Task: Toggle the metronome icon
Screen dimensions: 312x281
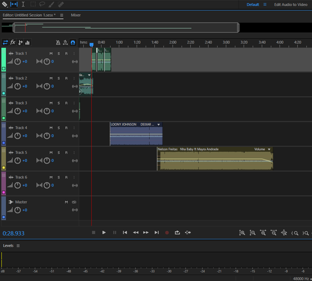Action: (x=58, y=42)
